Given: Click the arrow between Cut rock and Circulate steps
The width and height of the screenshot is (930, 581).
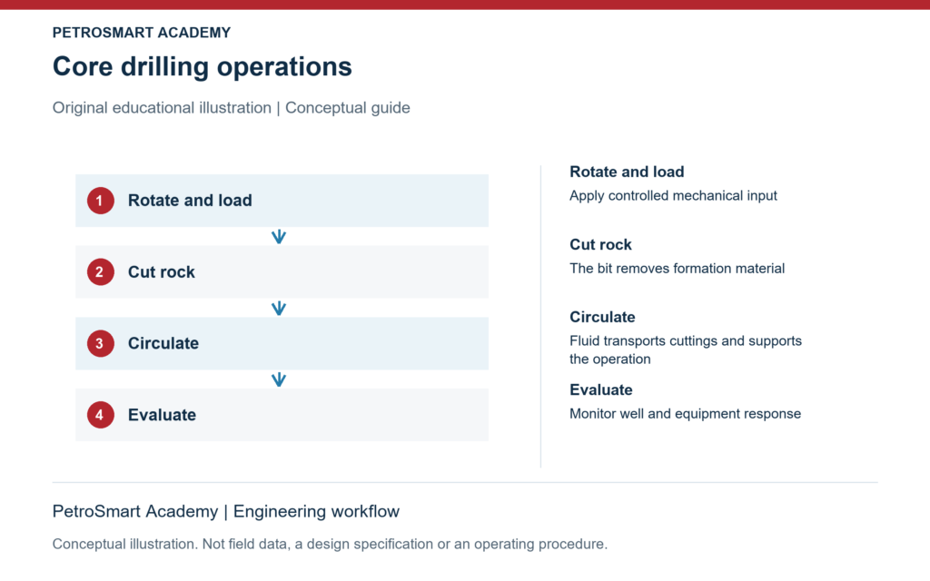Looking at the screenshot, I should click(279, 309).
